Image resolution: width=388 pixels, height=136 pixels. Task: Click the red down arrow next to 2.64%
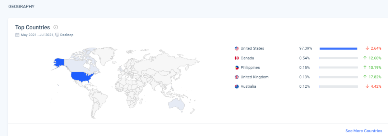367,49
